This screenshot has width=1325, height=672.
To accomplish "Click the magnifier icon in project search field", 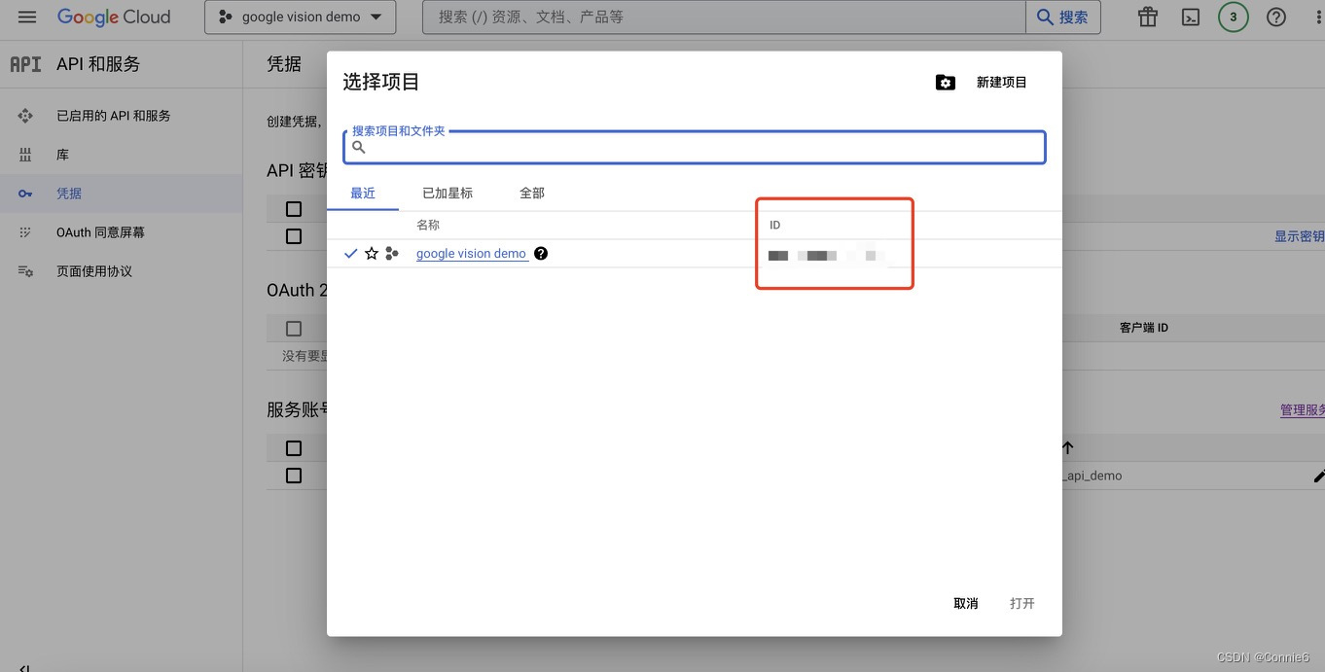I will 359,147.
